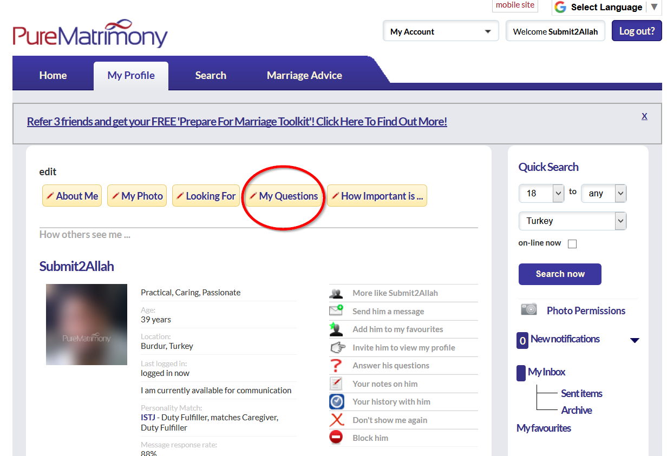This screenshot has height=456, width=667.
Task: Edit the Looking For section
Action: (x=206, y=196)
